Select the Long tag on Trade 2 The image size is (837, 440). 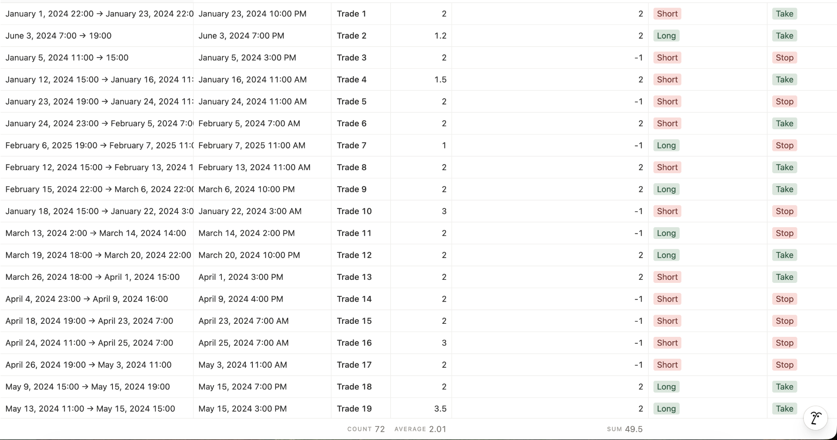pyautogui.click(x=666, y=36)
